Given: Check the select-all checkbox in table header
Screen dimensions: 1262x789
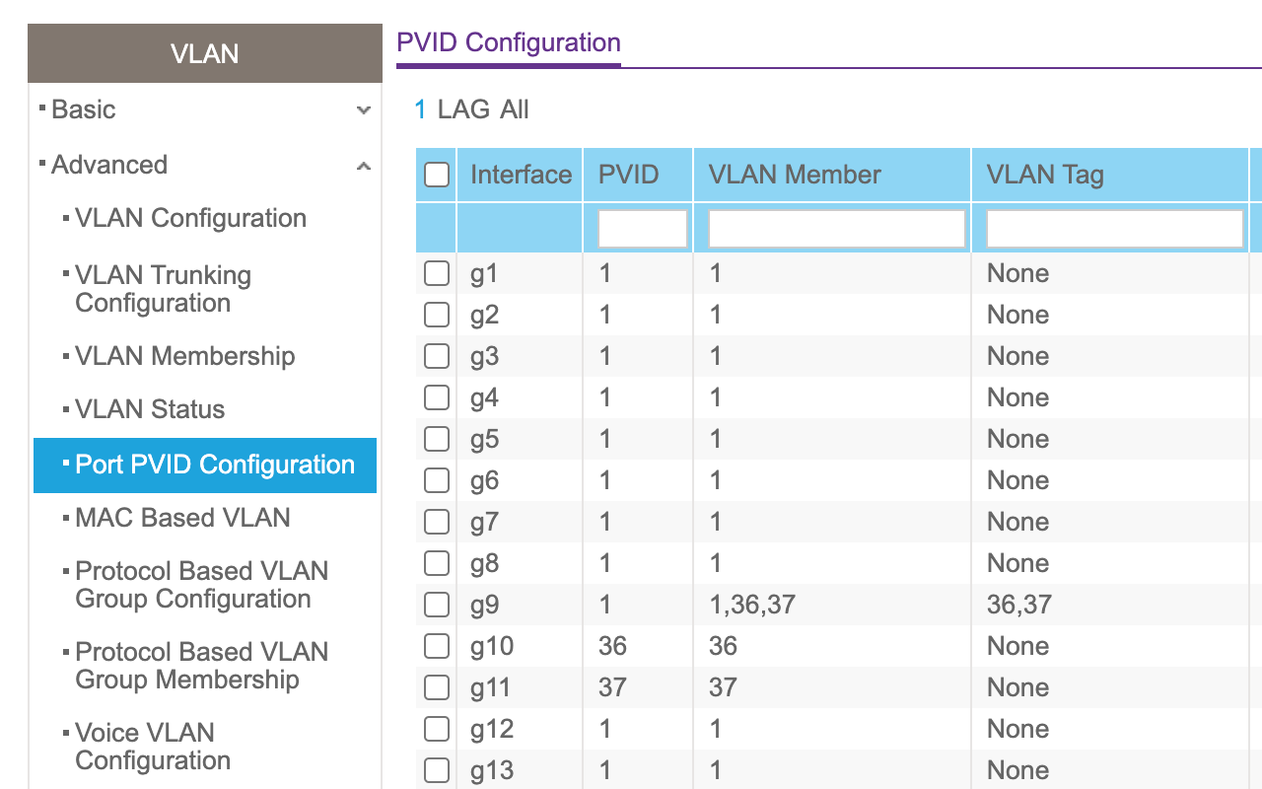Looking at the screenshot, I should 437,175.
